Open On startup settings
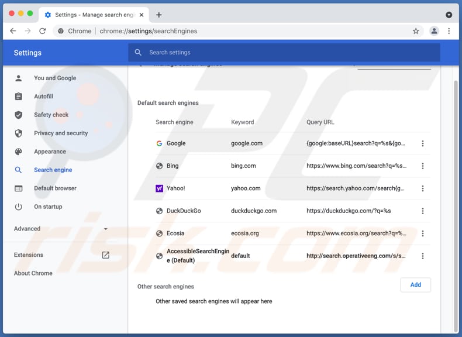 [x=48, y=207]
